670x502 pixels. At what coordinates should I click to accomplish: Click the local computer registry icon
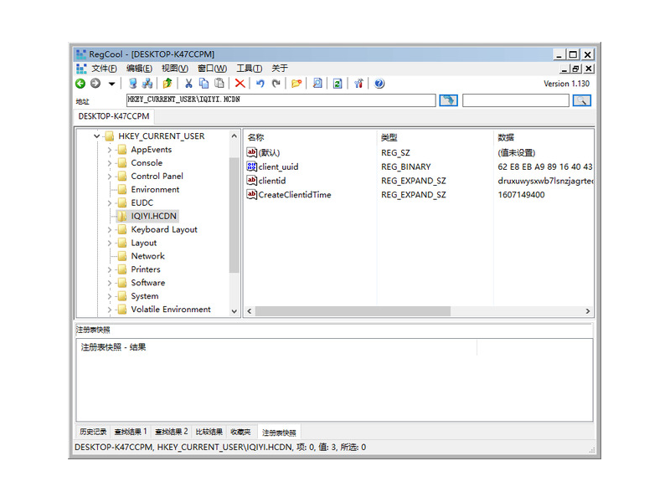(x=133, y=84)
